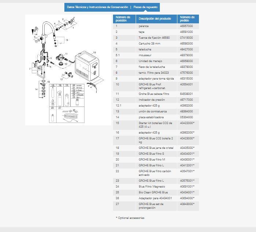Image resolution: width=256 pixels, height=232 pixels.
Task: Click position number 16 cell
Action: pos(124,132)
